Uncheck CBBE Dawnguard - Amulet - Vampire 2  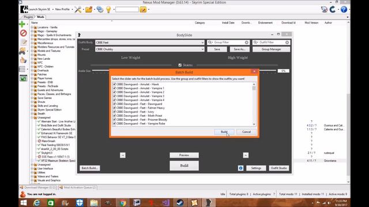(x=114, y=92)
